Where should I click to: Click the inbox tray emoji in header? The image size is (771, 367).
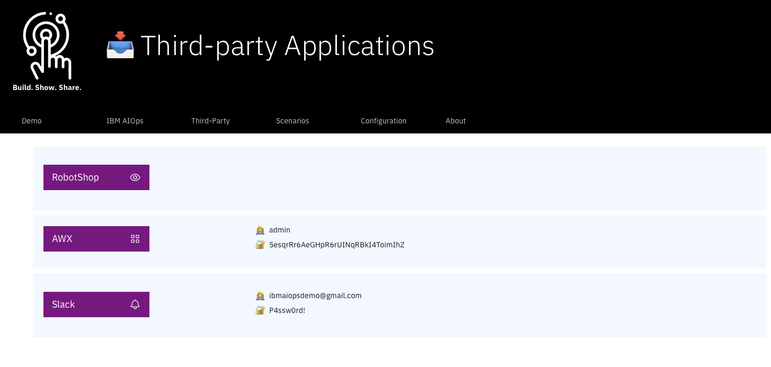120,45
